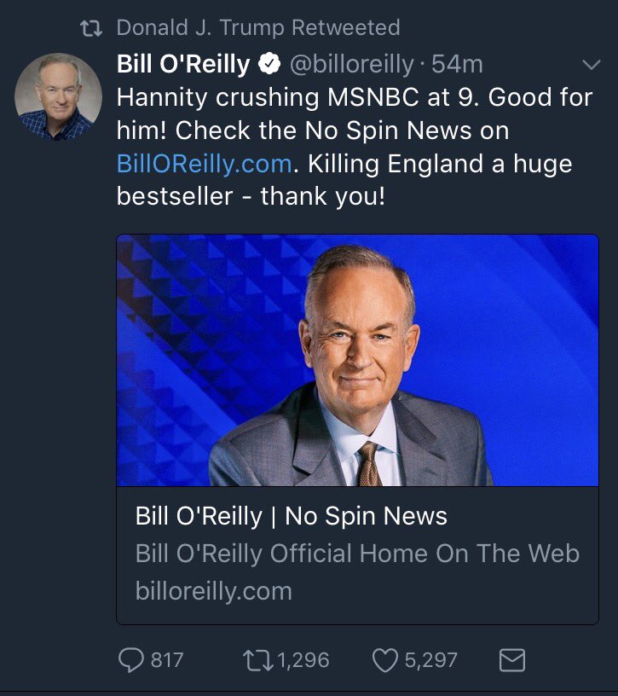Click the 817 replies count
618x696 pixels.
point(167,659)
